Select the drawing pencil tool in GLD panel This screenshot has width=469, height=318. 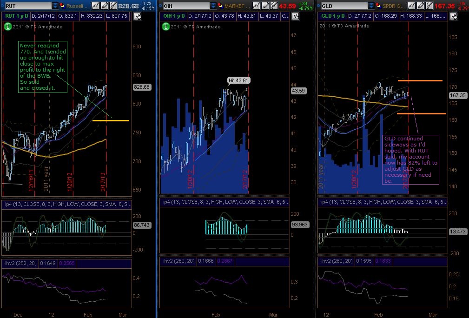coord(421,6)
